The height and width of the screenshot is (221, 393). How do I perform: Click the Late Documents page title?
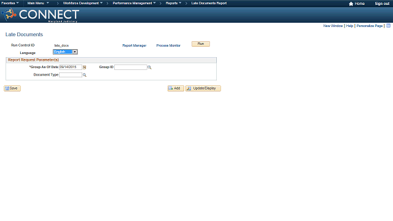click(25, 34)
